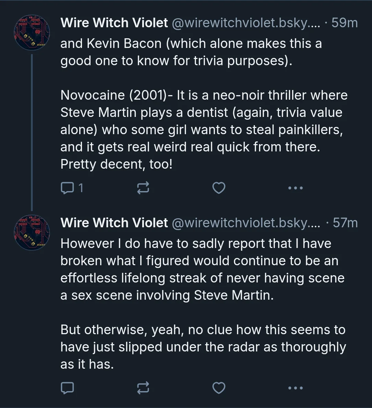372x408 pixels.
Task: Open Wire Witch Violet name on 57m post
Action: pyautogui.click(x=114, y=223)
